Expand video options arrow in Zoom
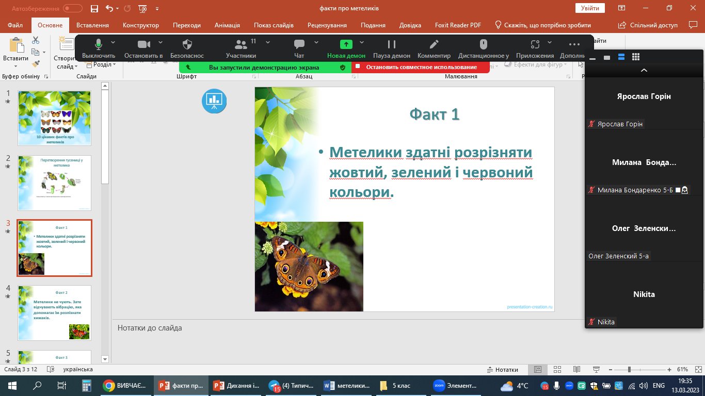The image size is (705, 396). [x=161, y=42]
